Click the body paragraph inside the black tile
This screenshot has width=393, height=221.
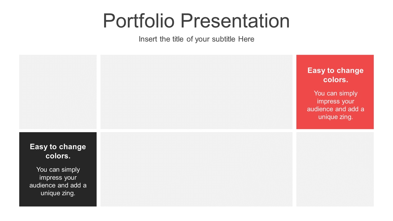(58, 181)
